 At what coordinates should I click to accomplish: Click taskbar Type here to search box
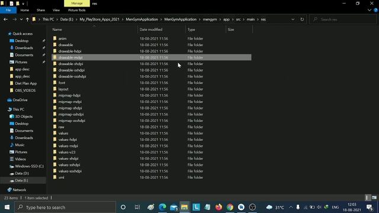65,207
